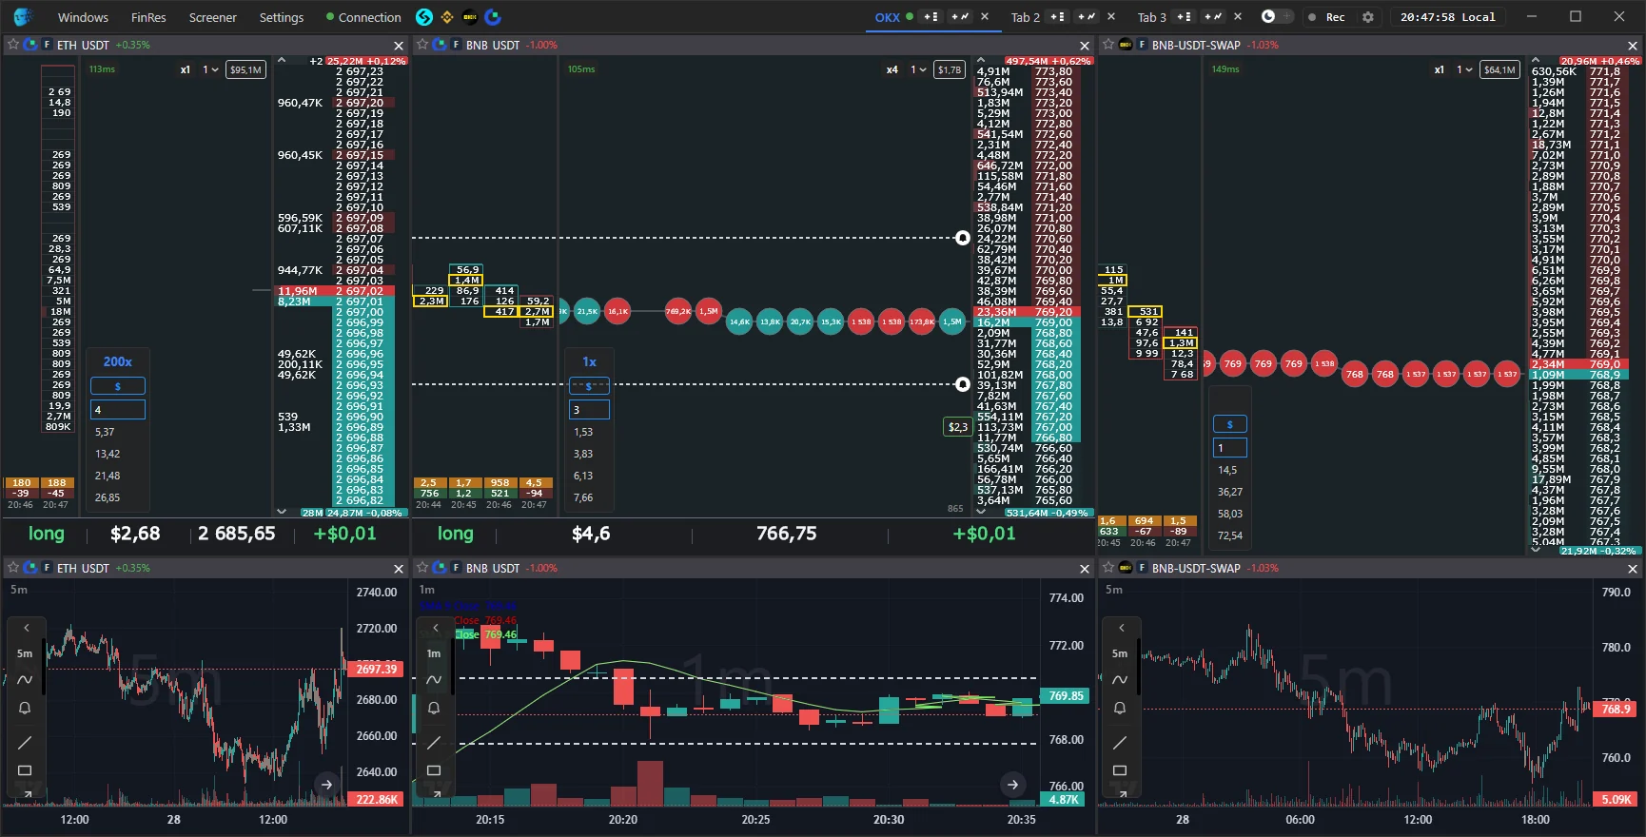Open the ETH USDT grouping dropdown showing 1

pyautogui.click(x=210, y=69)
